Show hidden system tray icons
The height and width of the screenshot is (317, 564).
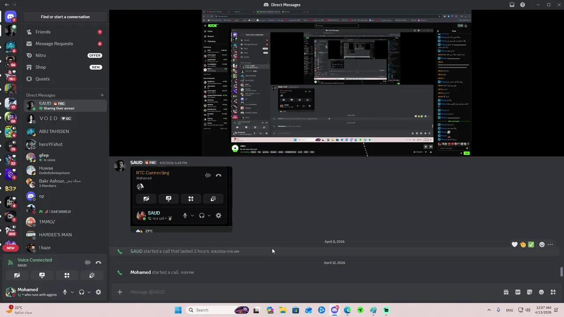[x=489, y=310]
